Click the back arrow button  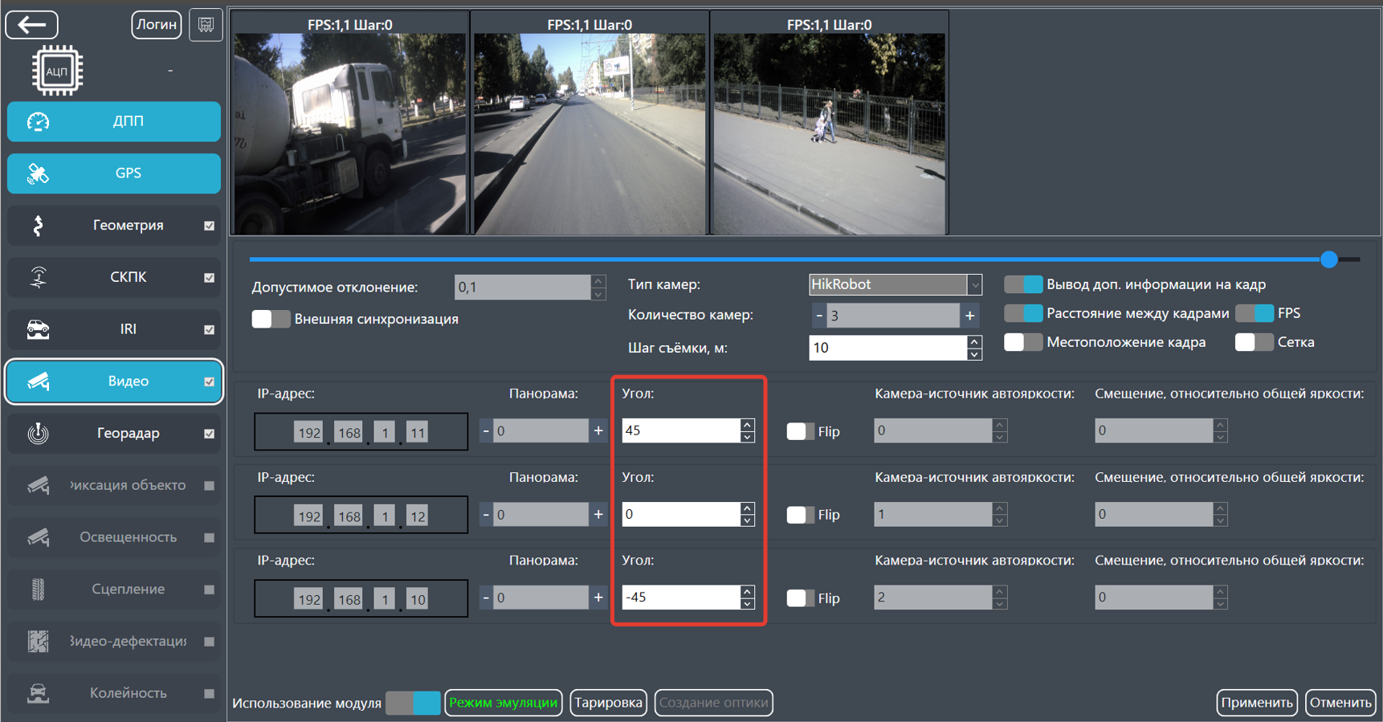tap(32, 25)
